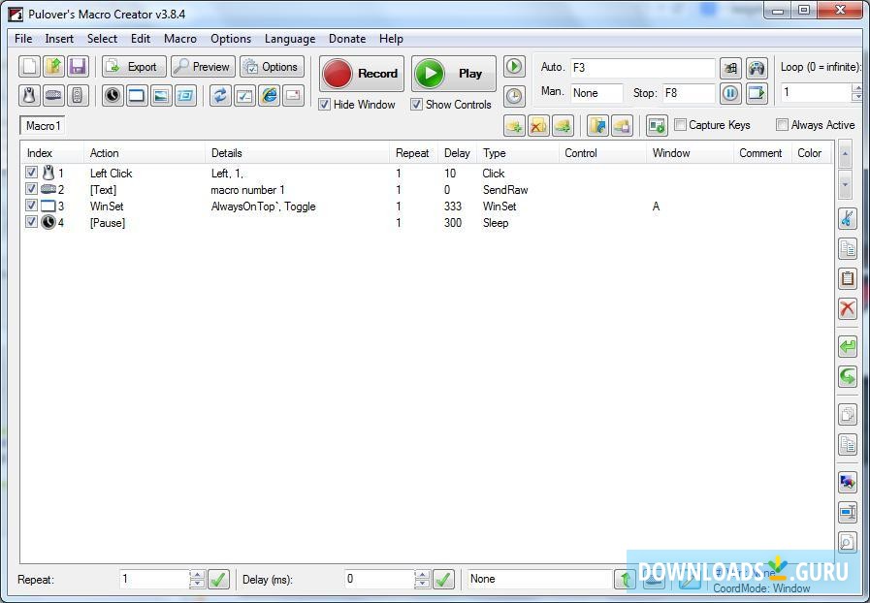Switch to the Macro1 tab
This screenshot has height=603, width=870.
point(42,126)
